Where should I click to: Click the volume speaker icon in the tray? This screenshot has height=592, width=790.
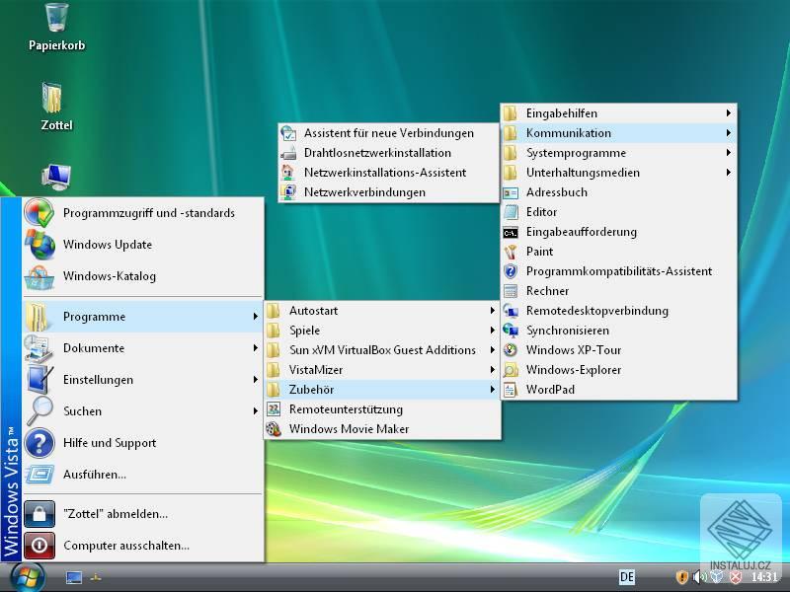697,579
